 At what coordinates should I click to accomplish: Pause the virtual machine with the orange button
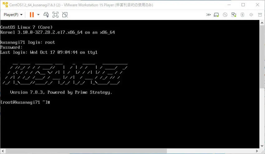(31, 15)
